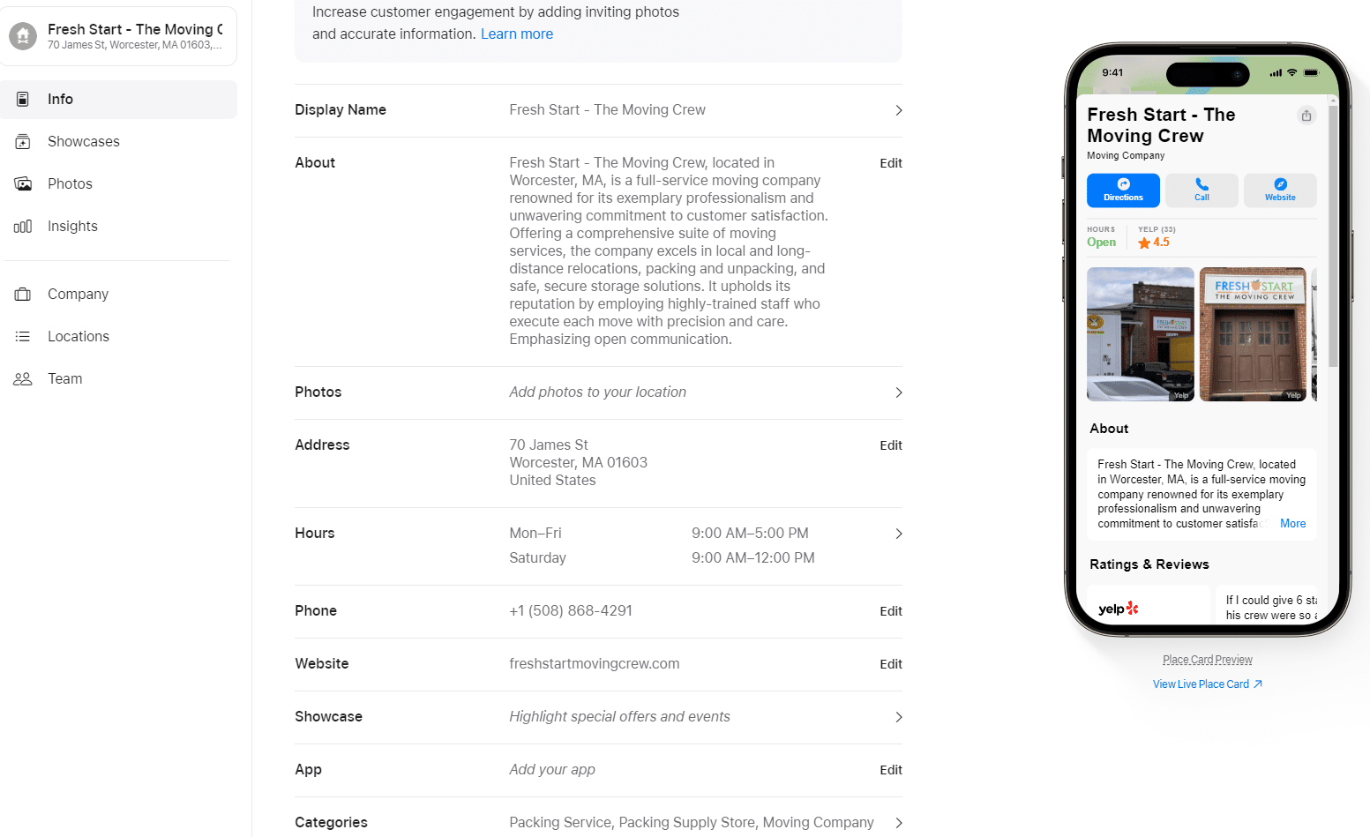Select the Info menu item in the sidebar

pyautogui.click(x=118, y=99)
